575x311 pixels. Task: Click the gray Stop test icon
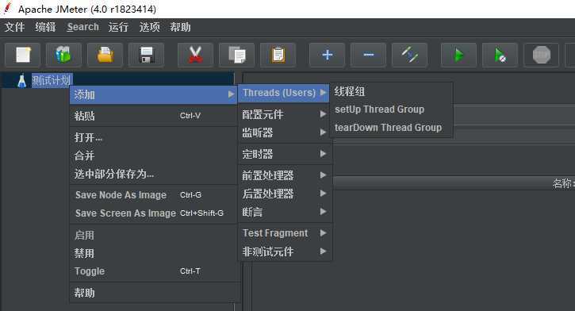541,55
